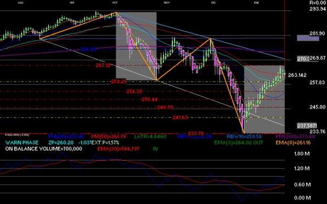Click the R=0.00 readout
327x204 pixels.
(x=318, y=3)
